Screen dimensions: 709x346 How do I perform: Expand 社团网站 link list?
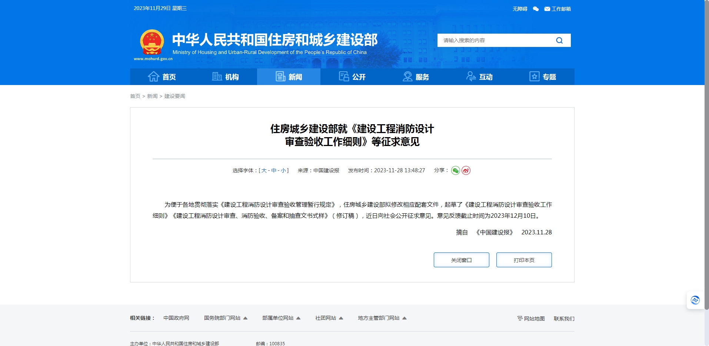tap(329, 318)
